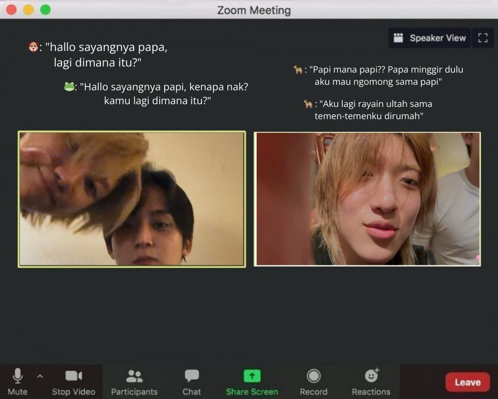The width and height of the screenshot is (498, 399).
Task: Click the text "Hallo sayangnya papi, kenapa nak?"
Action: tap(164, 86)
